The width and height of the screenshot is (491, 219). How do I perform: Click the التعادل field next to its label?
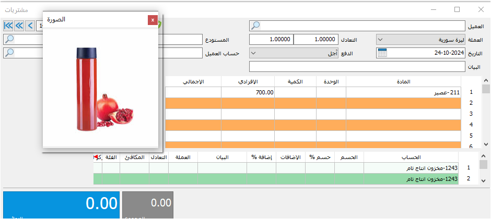(x=317, y=40)
